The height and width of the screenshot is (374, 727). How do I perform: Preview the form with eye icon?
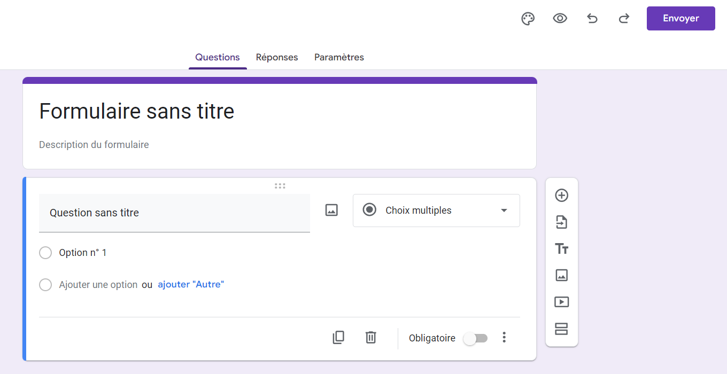tap(560, 19)
